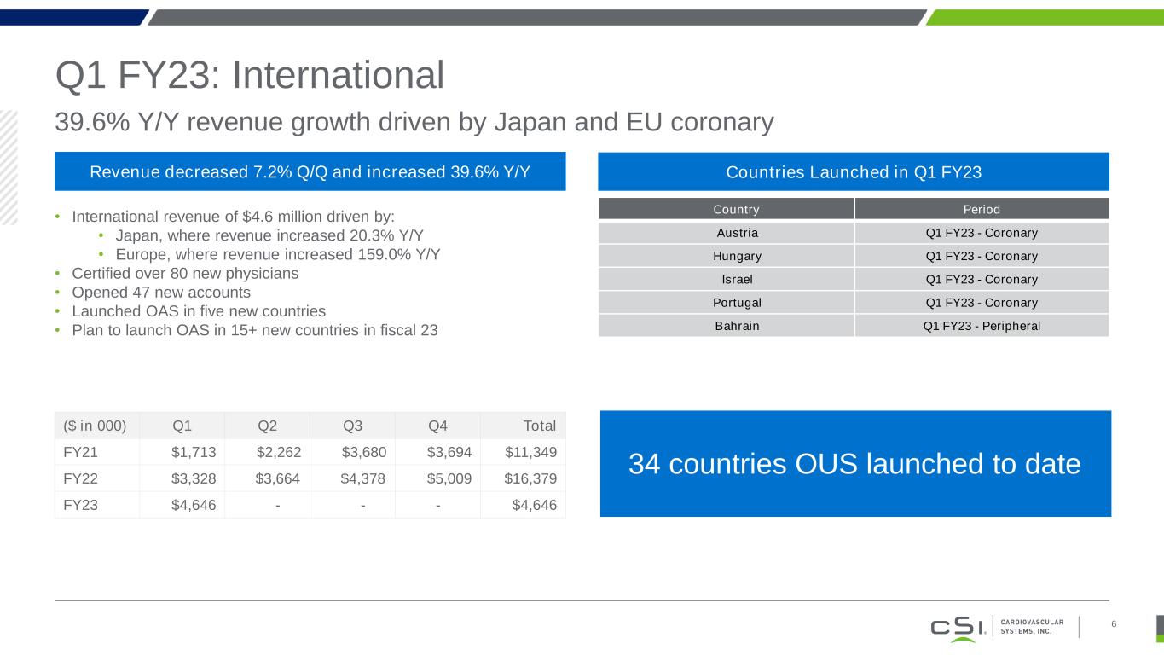Select the 39.6% Y/Y revenue growth subtitle
This screenshot has height=655, width=1164.
pyautogui.click(x=414, y=123)
